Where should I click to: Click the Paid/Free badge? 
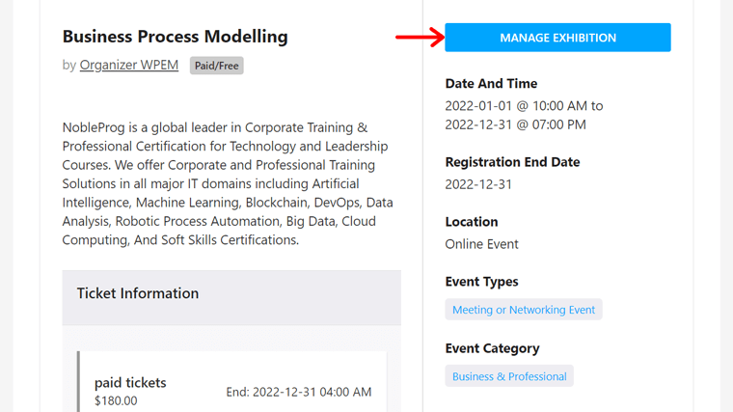[x=216, y=66]
